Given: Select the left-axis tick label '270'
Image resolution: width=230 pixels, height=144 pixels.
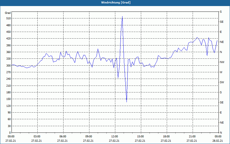Looking at the screenshot, I should click(x=9, y=72).
